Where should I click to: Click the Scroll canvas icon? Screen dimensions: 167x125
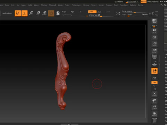(x=154, y=31)
